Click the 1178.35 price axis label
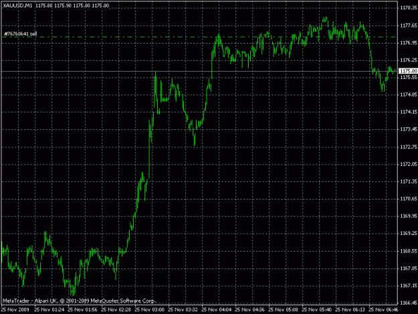Image resolution: width=418 pixels, height=314 pixels. coord(409,8)
